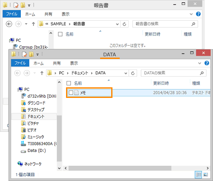Click Up arrow in 報告書 window
The width and height of the screenshot is (213, 181).
(33, 24)
